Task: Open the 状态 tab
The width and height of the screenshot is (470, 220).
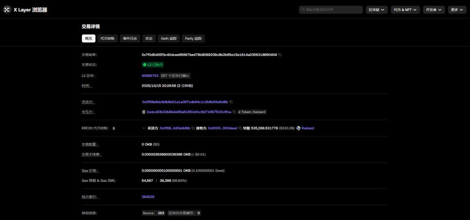Action: coord(149,38)
